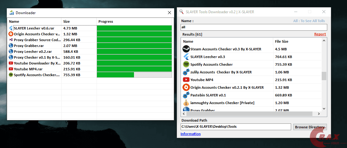Click the globe icon beside Proxy Grabber.rar
The width and height of the screenshot is (347, 148).
pyautogui.click(x=11, y=45)
